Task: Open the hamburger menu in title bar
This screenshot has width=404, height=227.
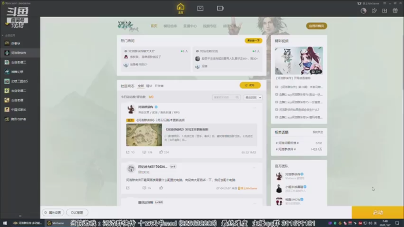Action: [384, 3]
